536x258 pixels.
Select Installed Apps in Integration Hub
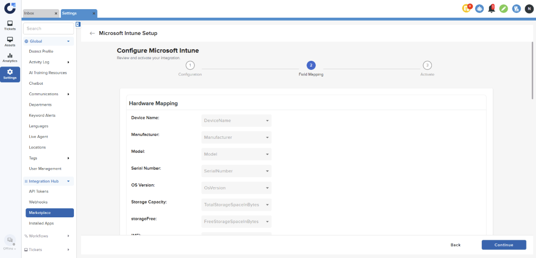tap(41, 224)
